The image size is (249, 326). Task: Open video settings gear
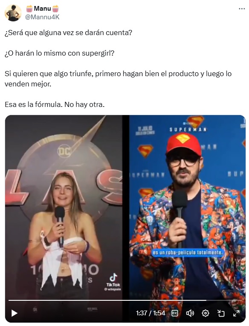coord(205,313)
